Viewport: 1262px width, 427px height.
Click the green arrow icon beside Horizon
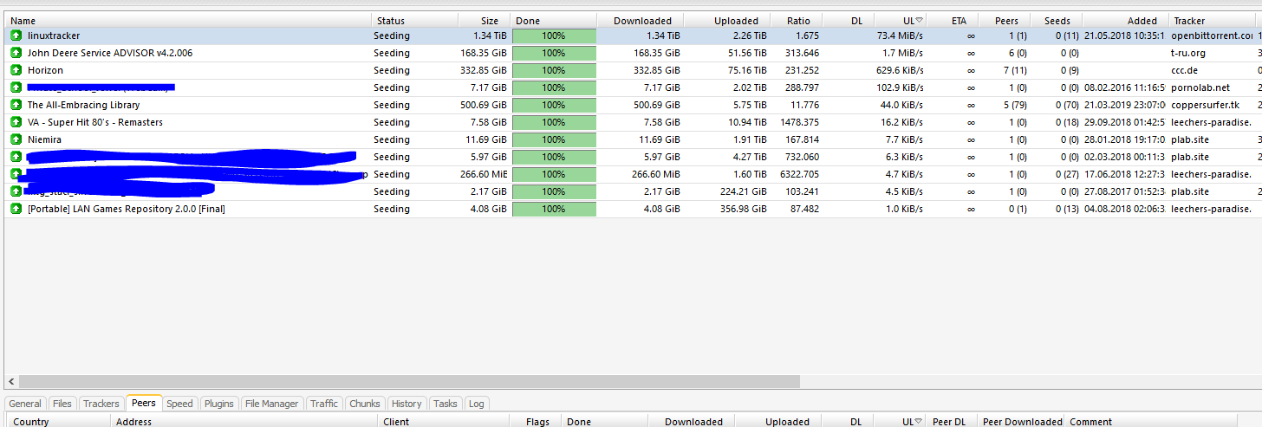16,70
